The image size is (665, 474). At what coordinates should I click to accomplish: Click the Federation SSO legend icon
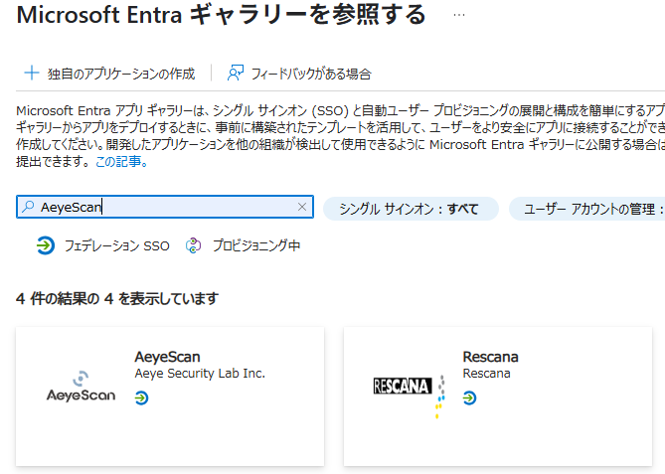pos(45,245)
